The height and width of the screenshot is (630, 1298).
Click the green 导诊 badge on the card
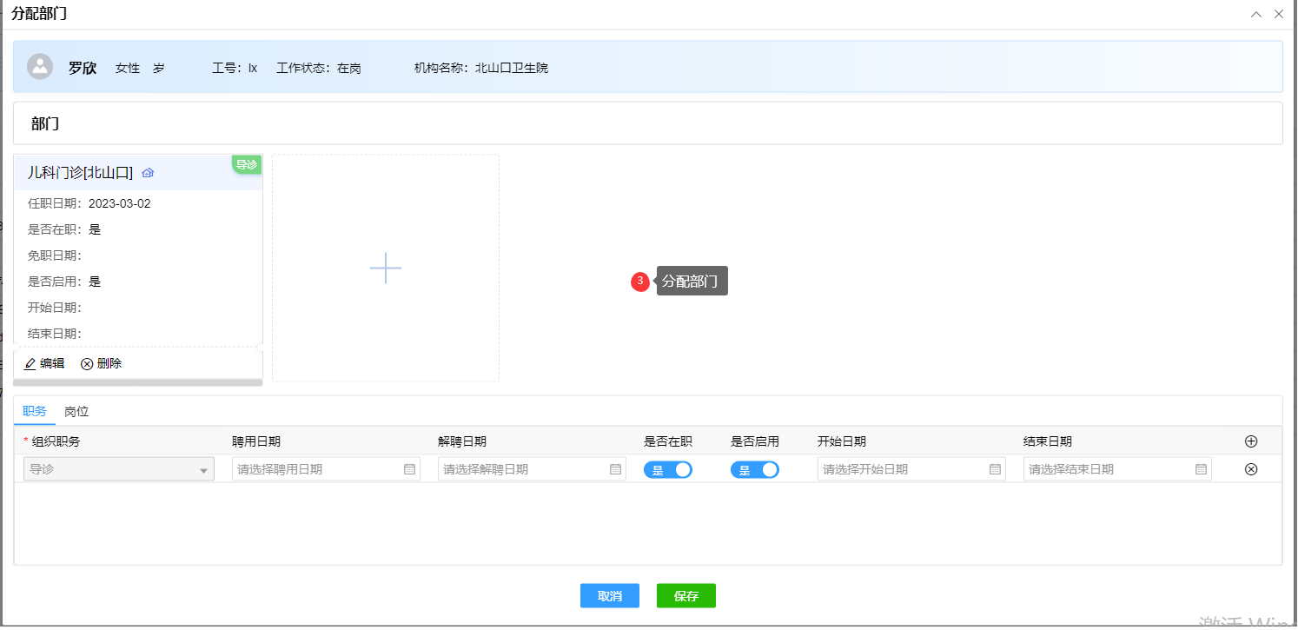[247, 164]
